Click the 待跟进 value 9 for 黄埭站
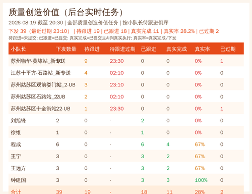The height and width of the screenshot is (194, 252). [x=86, y=61]
